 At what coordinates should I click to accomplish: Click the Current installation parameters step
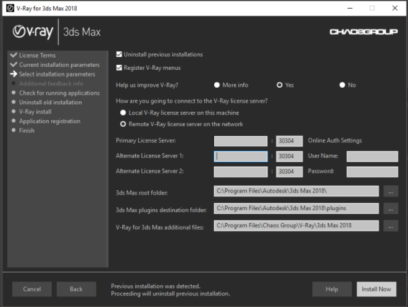tap(59, 65)
